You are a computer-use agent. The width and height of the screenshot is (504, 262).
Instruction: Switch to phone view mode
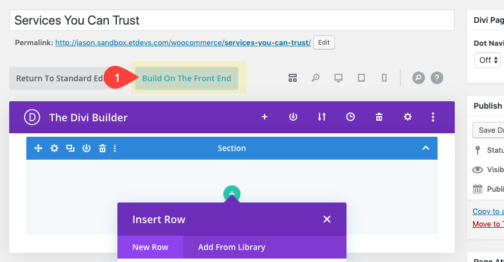click(384, 78)
